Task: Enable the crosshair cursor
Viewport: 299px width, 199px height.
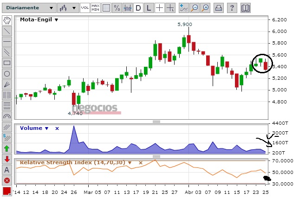Action: [x=160, y=8]
